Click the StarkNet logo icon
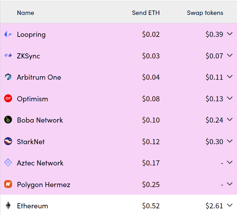Screen dimensions: 237x215 pyautogui.click(x=8, y=141)
